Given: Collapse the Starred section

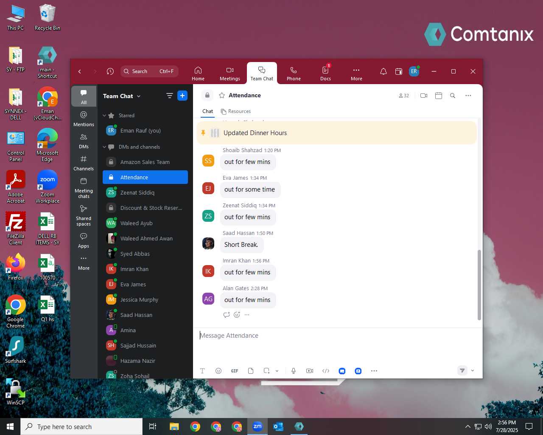Looking at the screenshot, I should tap(104, 116).
